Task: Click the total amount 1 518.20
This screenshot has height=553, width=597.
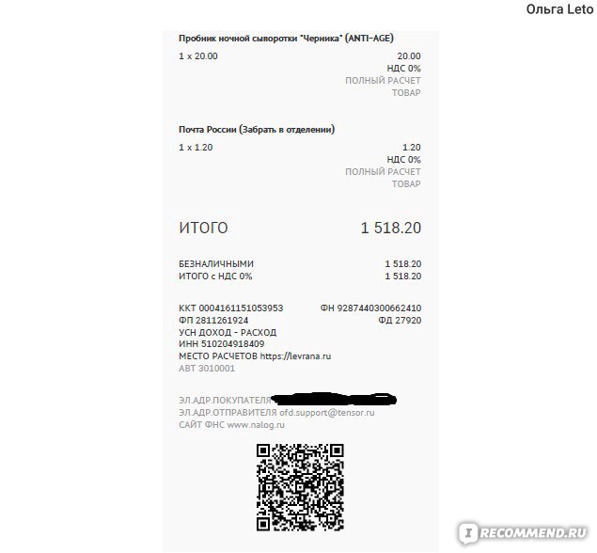Action: pos(391,228)
